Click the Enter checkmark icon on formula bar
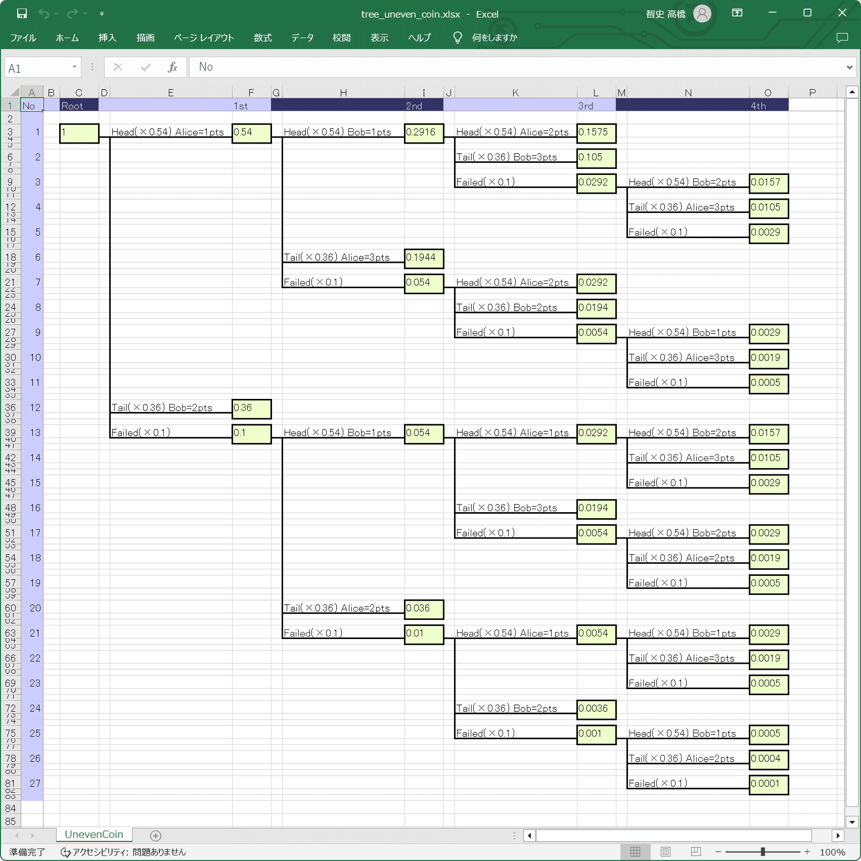Image resolution: width=861 pixels, height=861 pixels. 145,67
